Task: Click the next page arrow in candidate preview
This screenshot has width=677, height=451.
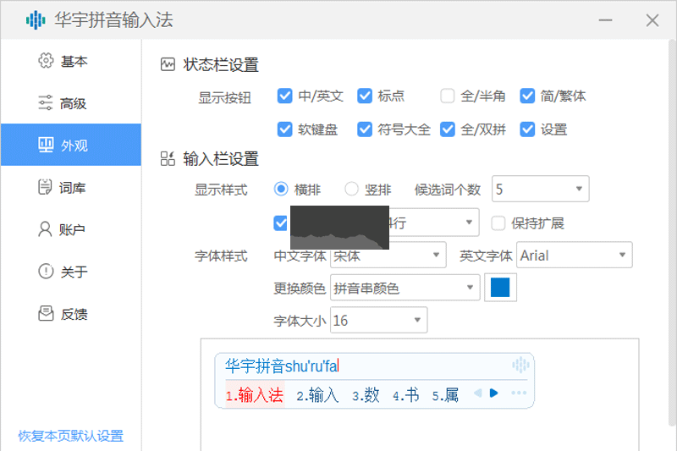Action: [494, 393]
